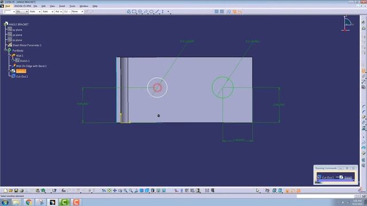Select the yz plane tree item
Viewport: 367px width, 206px height.
(x=17, y=35)
